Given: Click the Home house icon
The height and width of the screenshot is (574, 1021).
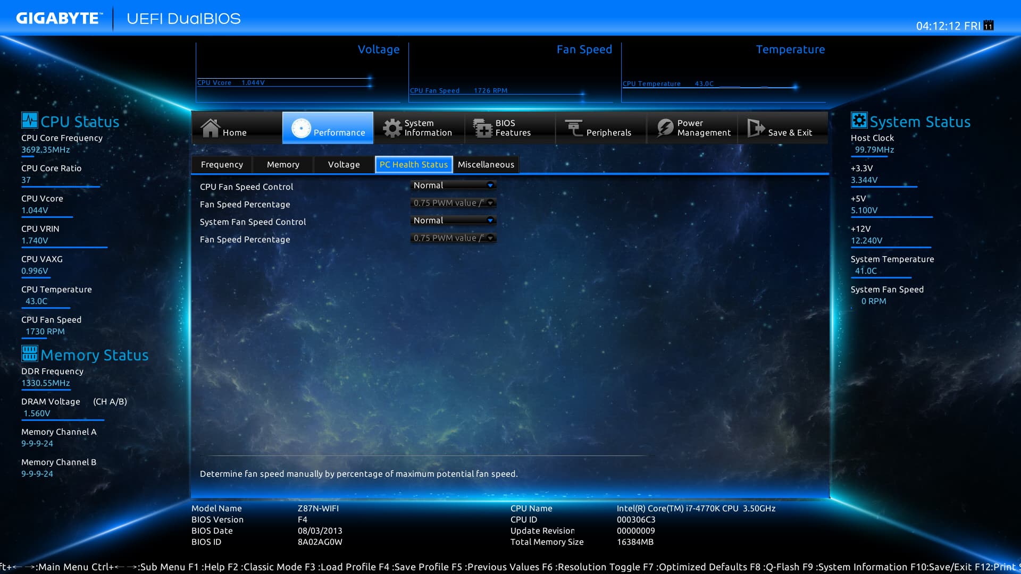Looking at the screenshot, I should pyautogui.click(x=211, y=128).
